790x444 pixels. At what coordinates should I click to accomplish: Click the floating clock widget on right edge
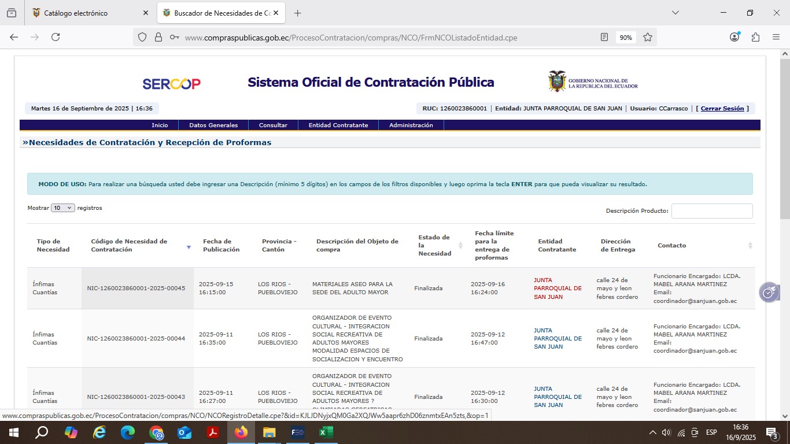pyautogui.click(x=769, y=293)
